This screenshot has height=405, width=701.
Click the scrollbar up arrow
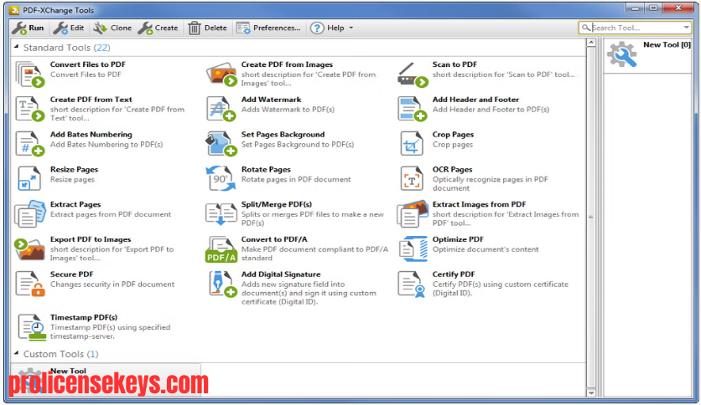(x=591, y=43)
